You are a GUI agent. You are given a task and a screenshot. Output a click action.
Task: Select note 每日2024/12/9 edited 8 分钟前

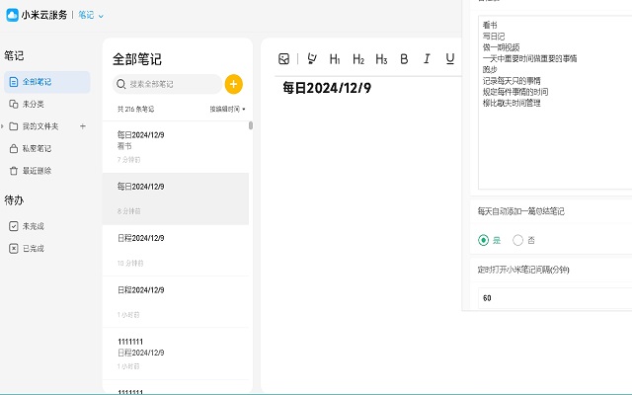pos(176,198)
